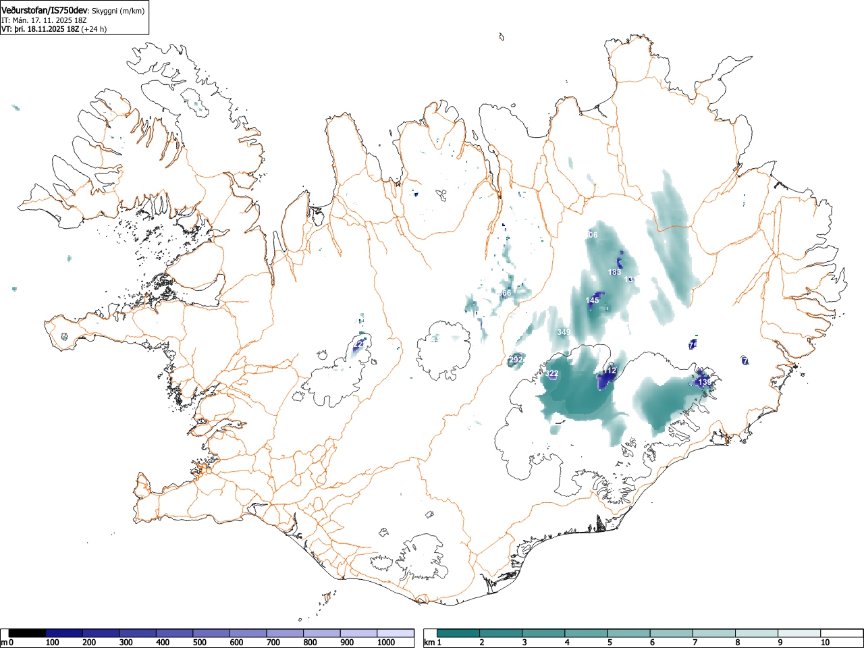Screen dimensions: 864x648
Task: Click the 900–1000 m pale lilac legend segment
Action: 358,633
